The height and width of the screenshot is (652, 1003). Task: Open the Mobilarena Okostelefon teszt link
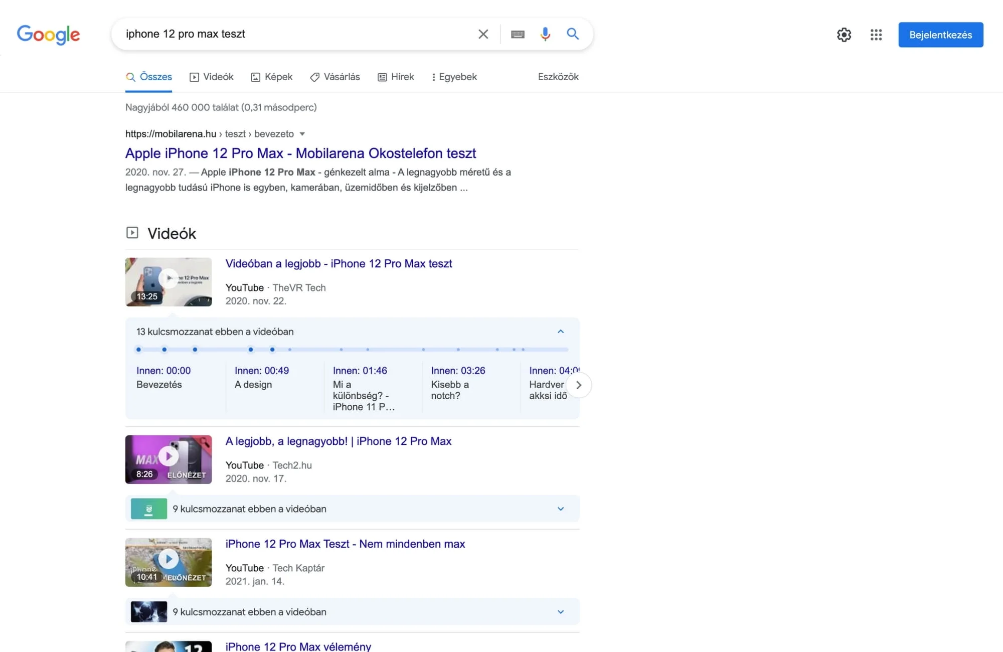coord(300,153)
